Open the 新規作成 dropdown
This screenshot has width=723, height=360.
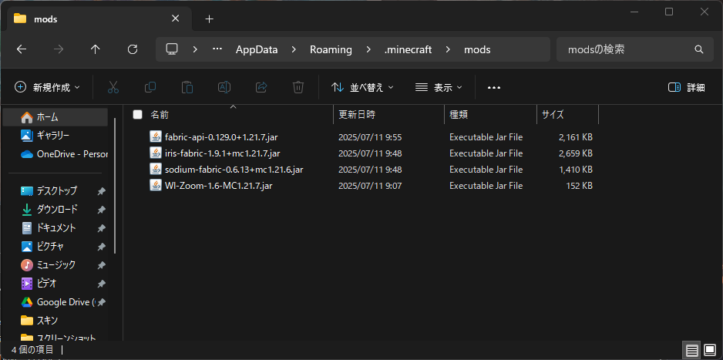tap(48, 87)
